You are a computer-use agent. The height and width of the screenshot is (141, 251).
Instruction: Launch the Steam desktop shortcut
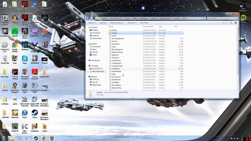coord(35,114)
